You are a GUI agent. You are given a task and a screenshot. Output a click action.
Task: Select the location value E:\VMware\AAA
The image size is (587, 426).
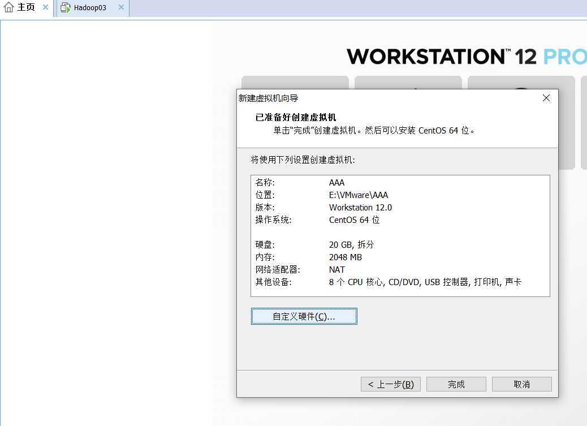click(x=359, y=195)
